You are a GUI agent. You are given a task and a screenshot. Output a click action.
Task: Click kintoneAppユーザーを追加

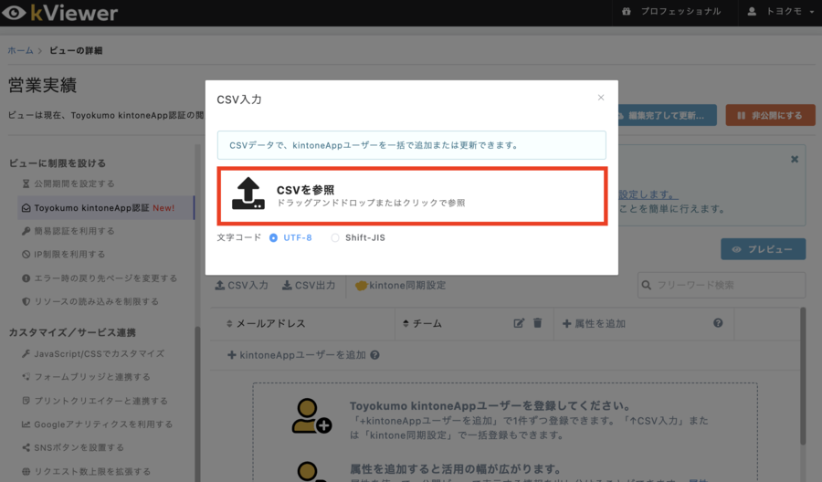296,355
